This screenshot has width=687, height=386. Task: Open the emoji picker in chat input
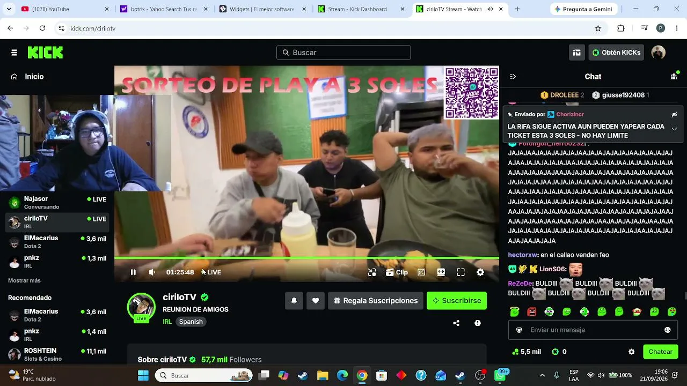(x=667, y=330)
